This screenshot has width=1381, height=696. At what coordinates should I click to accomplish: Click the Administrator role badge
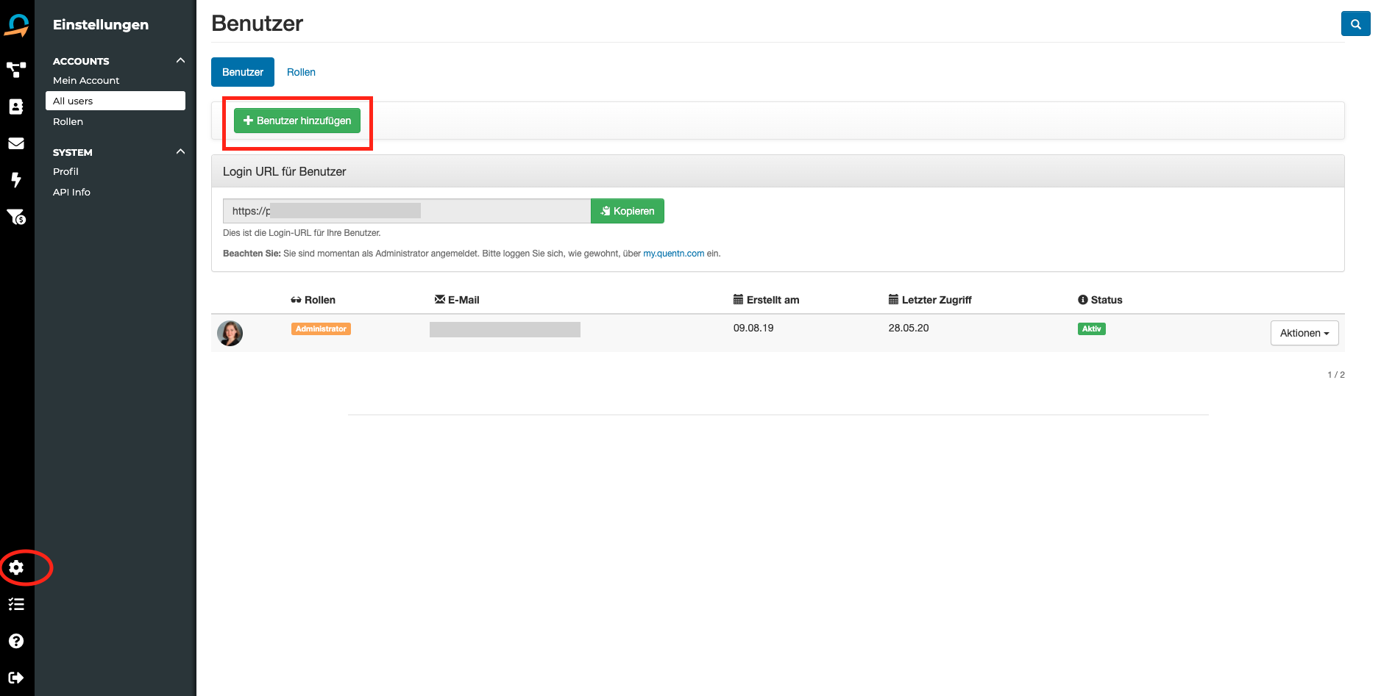321,329
